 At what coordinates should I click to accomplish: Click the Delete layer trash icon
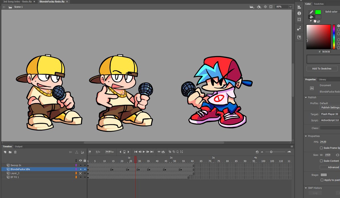pyautogui.click(x=15, y=152)
